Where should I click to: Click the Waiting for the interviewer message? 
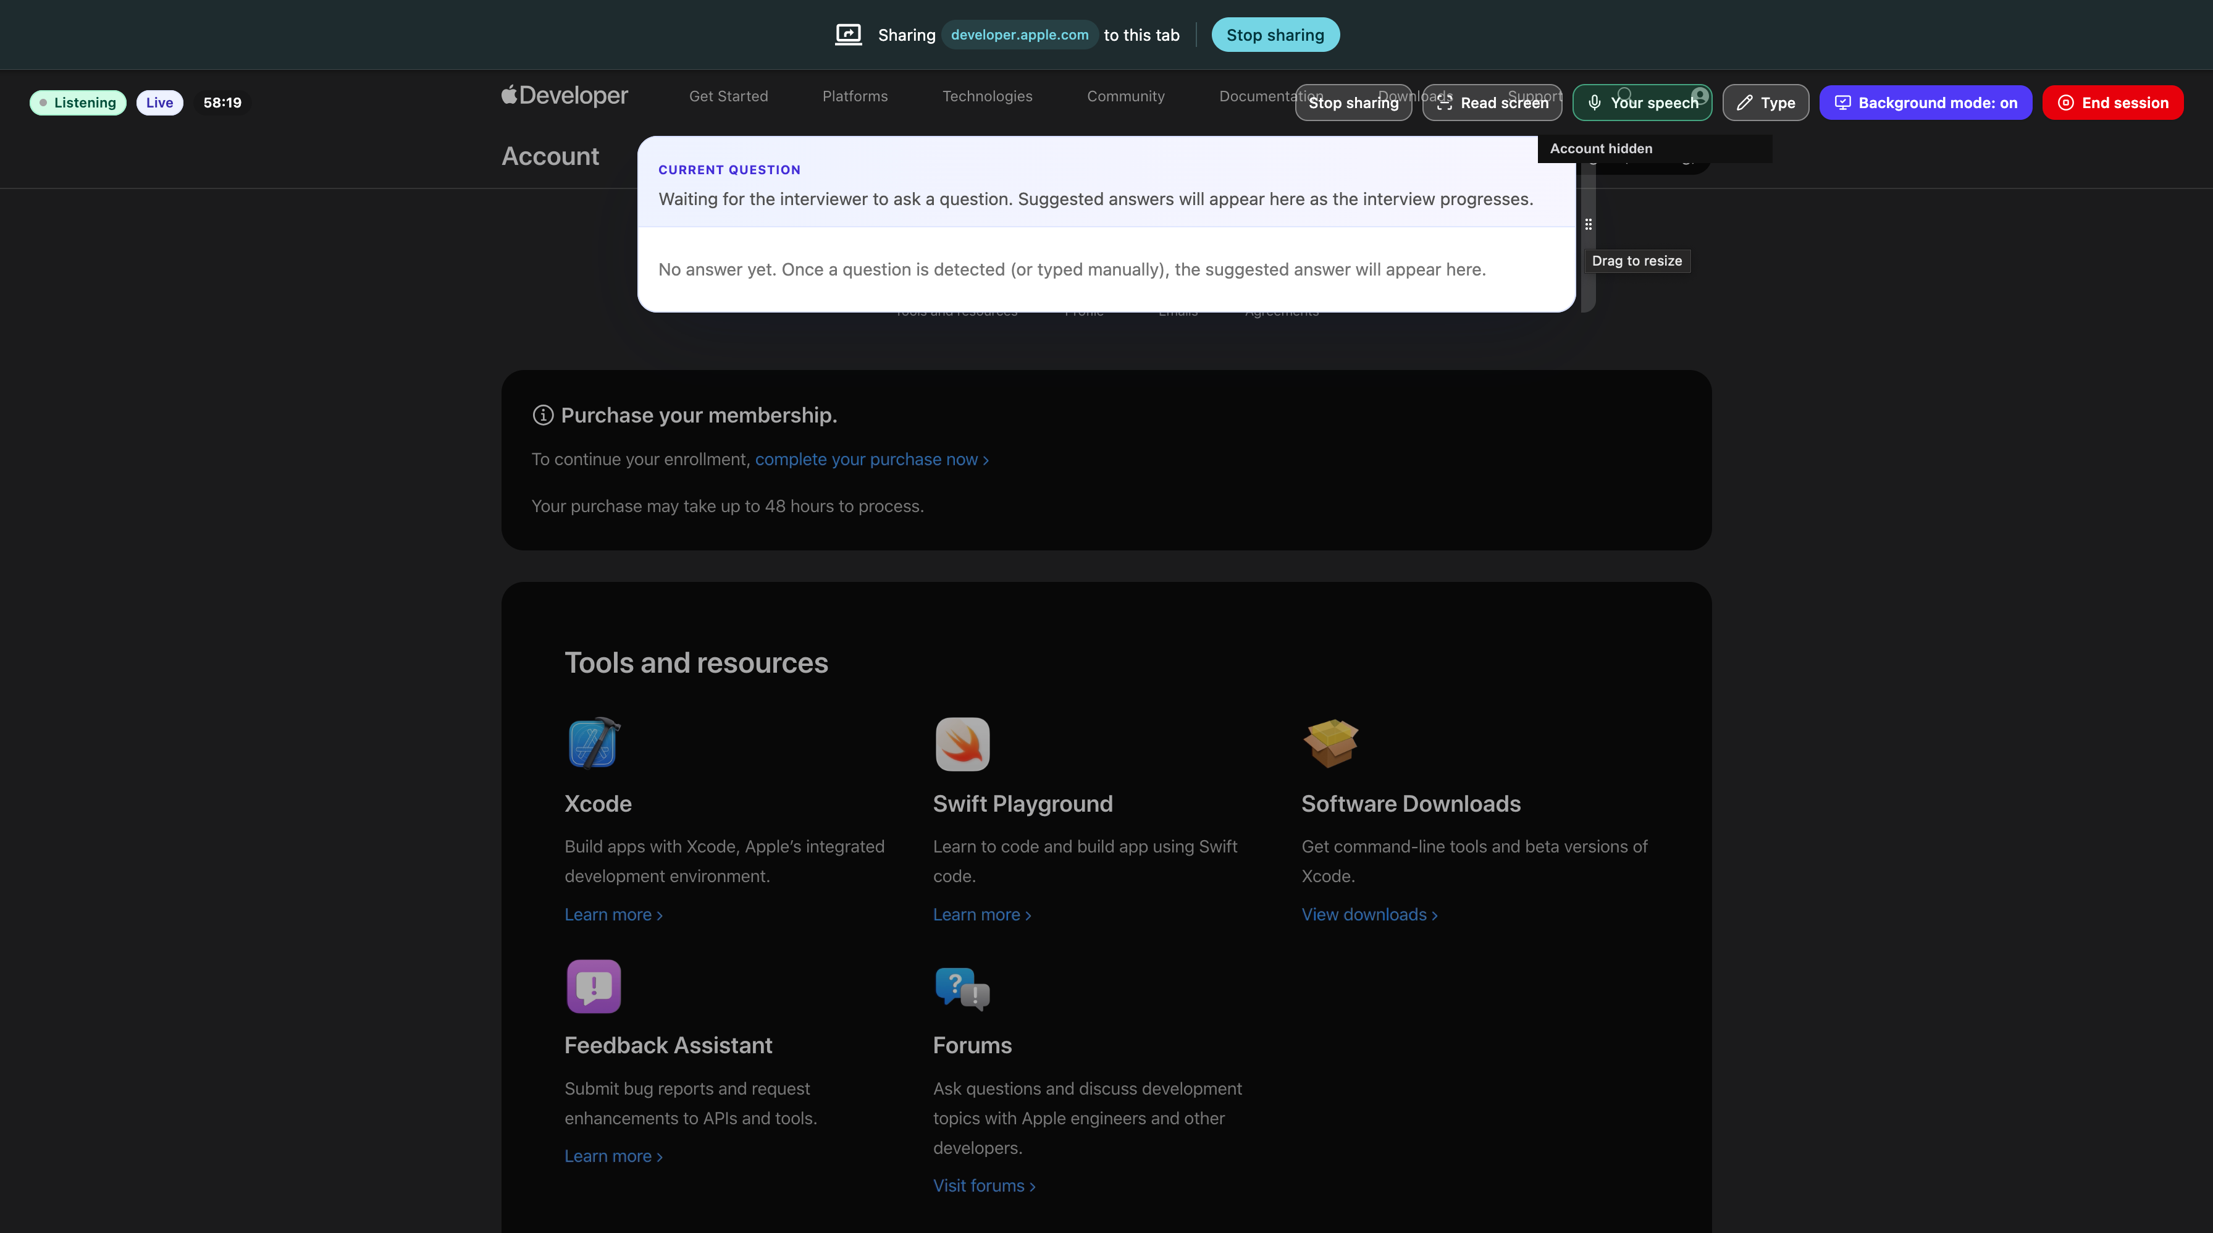coord(1095,198)
